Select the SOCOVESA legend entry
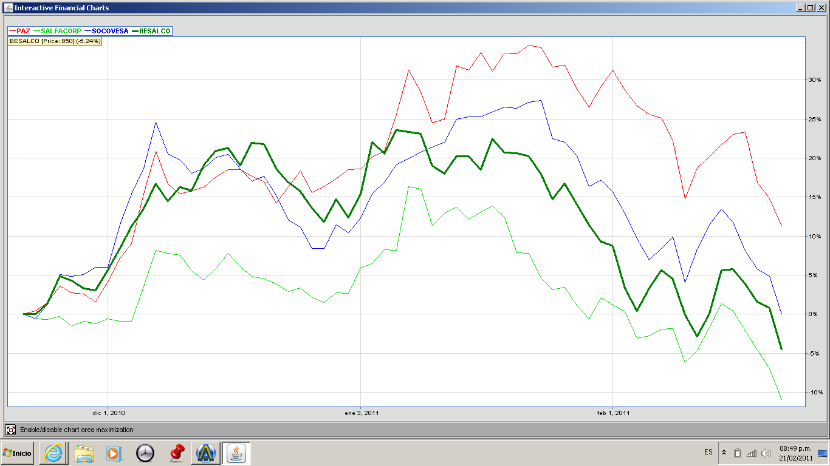The image size is (830, 466). coord(107,31)
